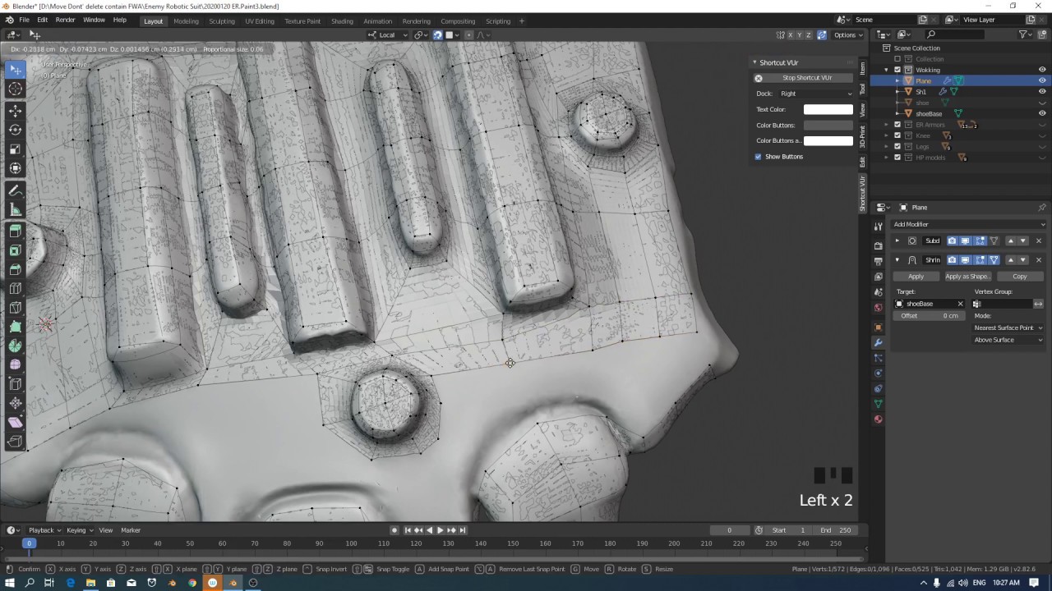Click the white Text Color swatch

[828, 109]
